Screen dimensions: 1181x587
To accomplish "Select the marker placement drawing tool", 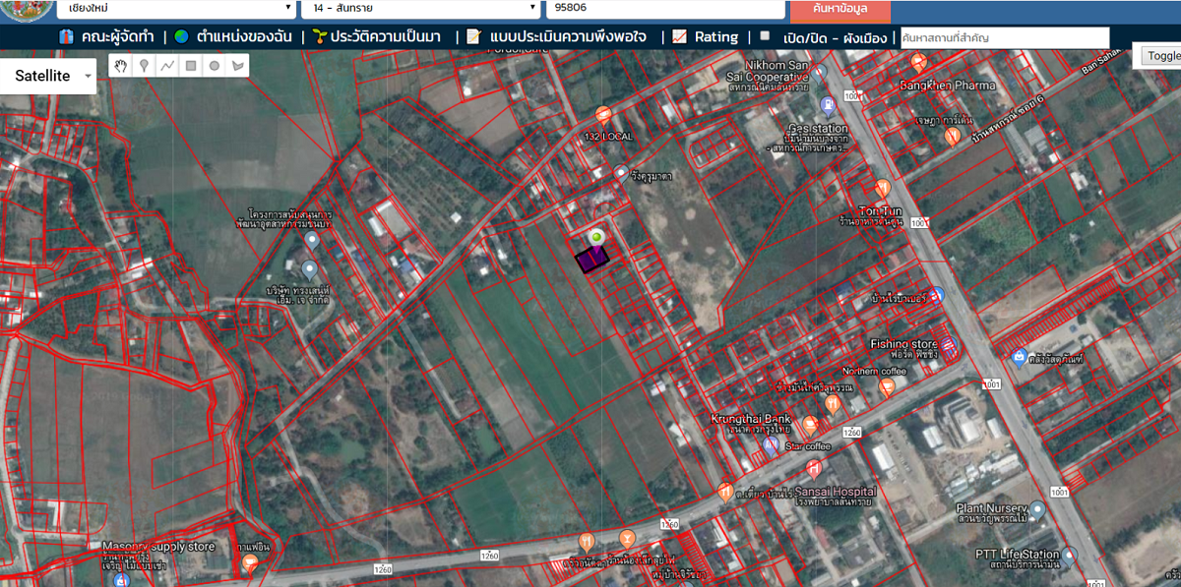I will tap(145, 66).
